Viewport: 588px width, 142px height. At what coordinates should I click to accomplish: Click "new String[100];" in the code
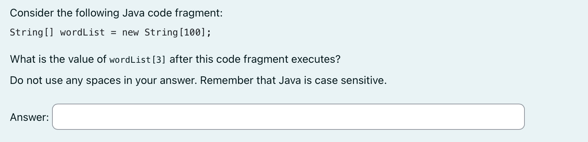coord(167,32)
